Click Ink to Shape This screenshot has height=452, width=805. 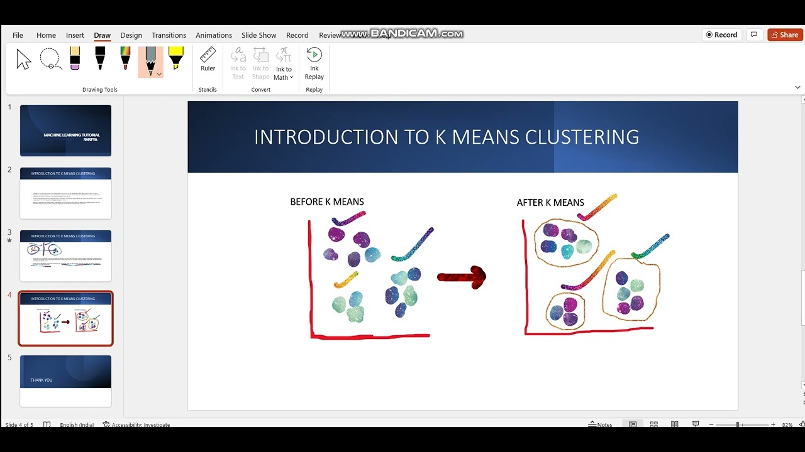(260, 63)
